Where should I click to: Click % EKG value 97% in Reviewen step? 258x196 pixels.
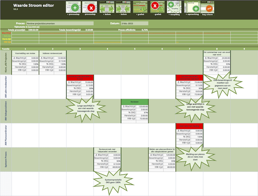pyautogui.click(x=142, y=113)
